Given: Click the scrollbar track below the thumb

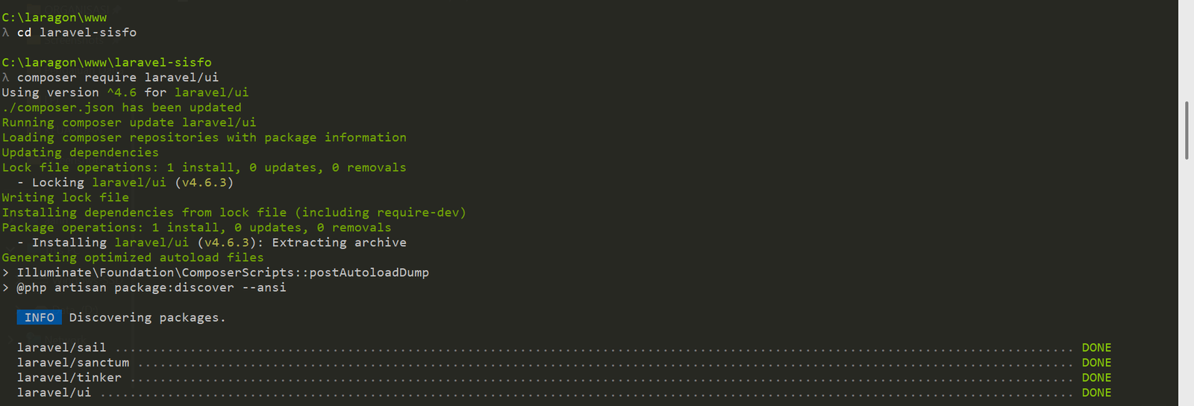Looking at the screenshot, I should tap(1186, 284).
